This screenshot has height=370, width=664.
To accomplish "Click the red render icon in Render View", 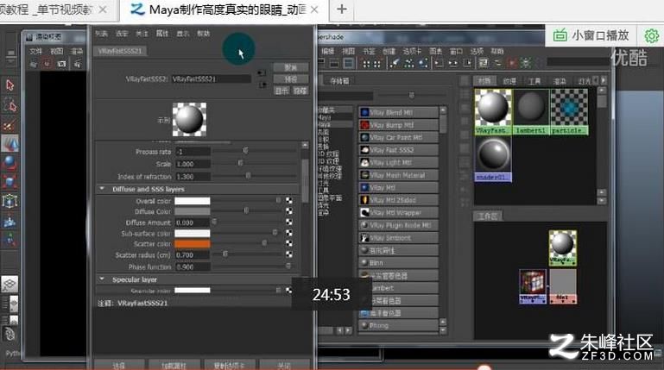I will [x=47, y=64].
